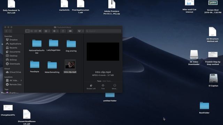Image resolution: width=223 pixels, height=125 pixels.
Task: Click the Edit Tags toolbar button
Action: [70, 31]
